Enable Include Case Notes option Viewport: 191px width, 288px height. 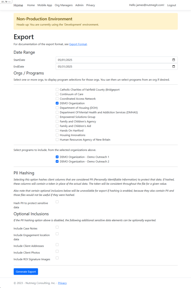point(57,227)
